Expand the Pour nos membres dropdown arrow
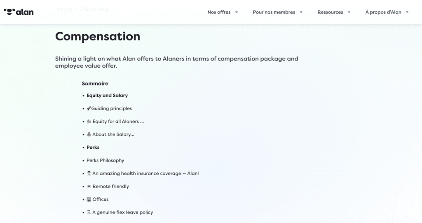Image resolution: width=422 pixels, height=223 pixels. 301,12
